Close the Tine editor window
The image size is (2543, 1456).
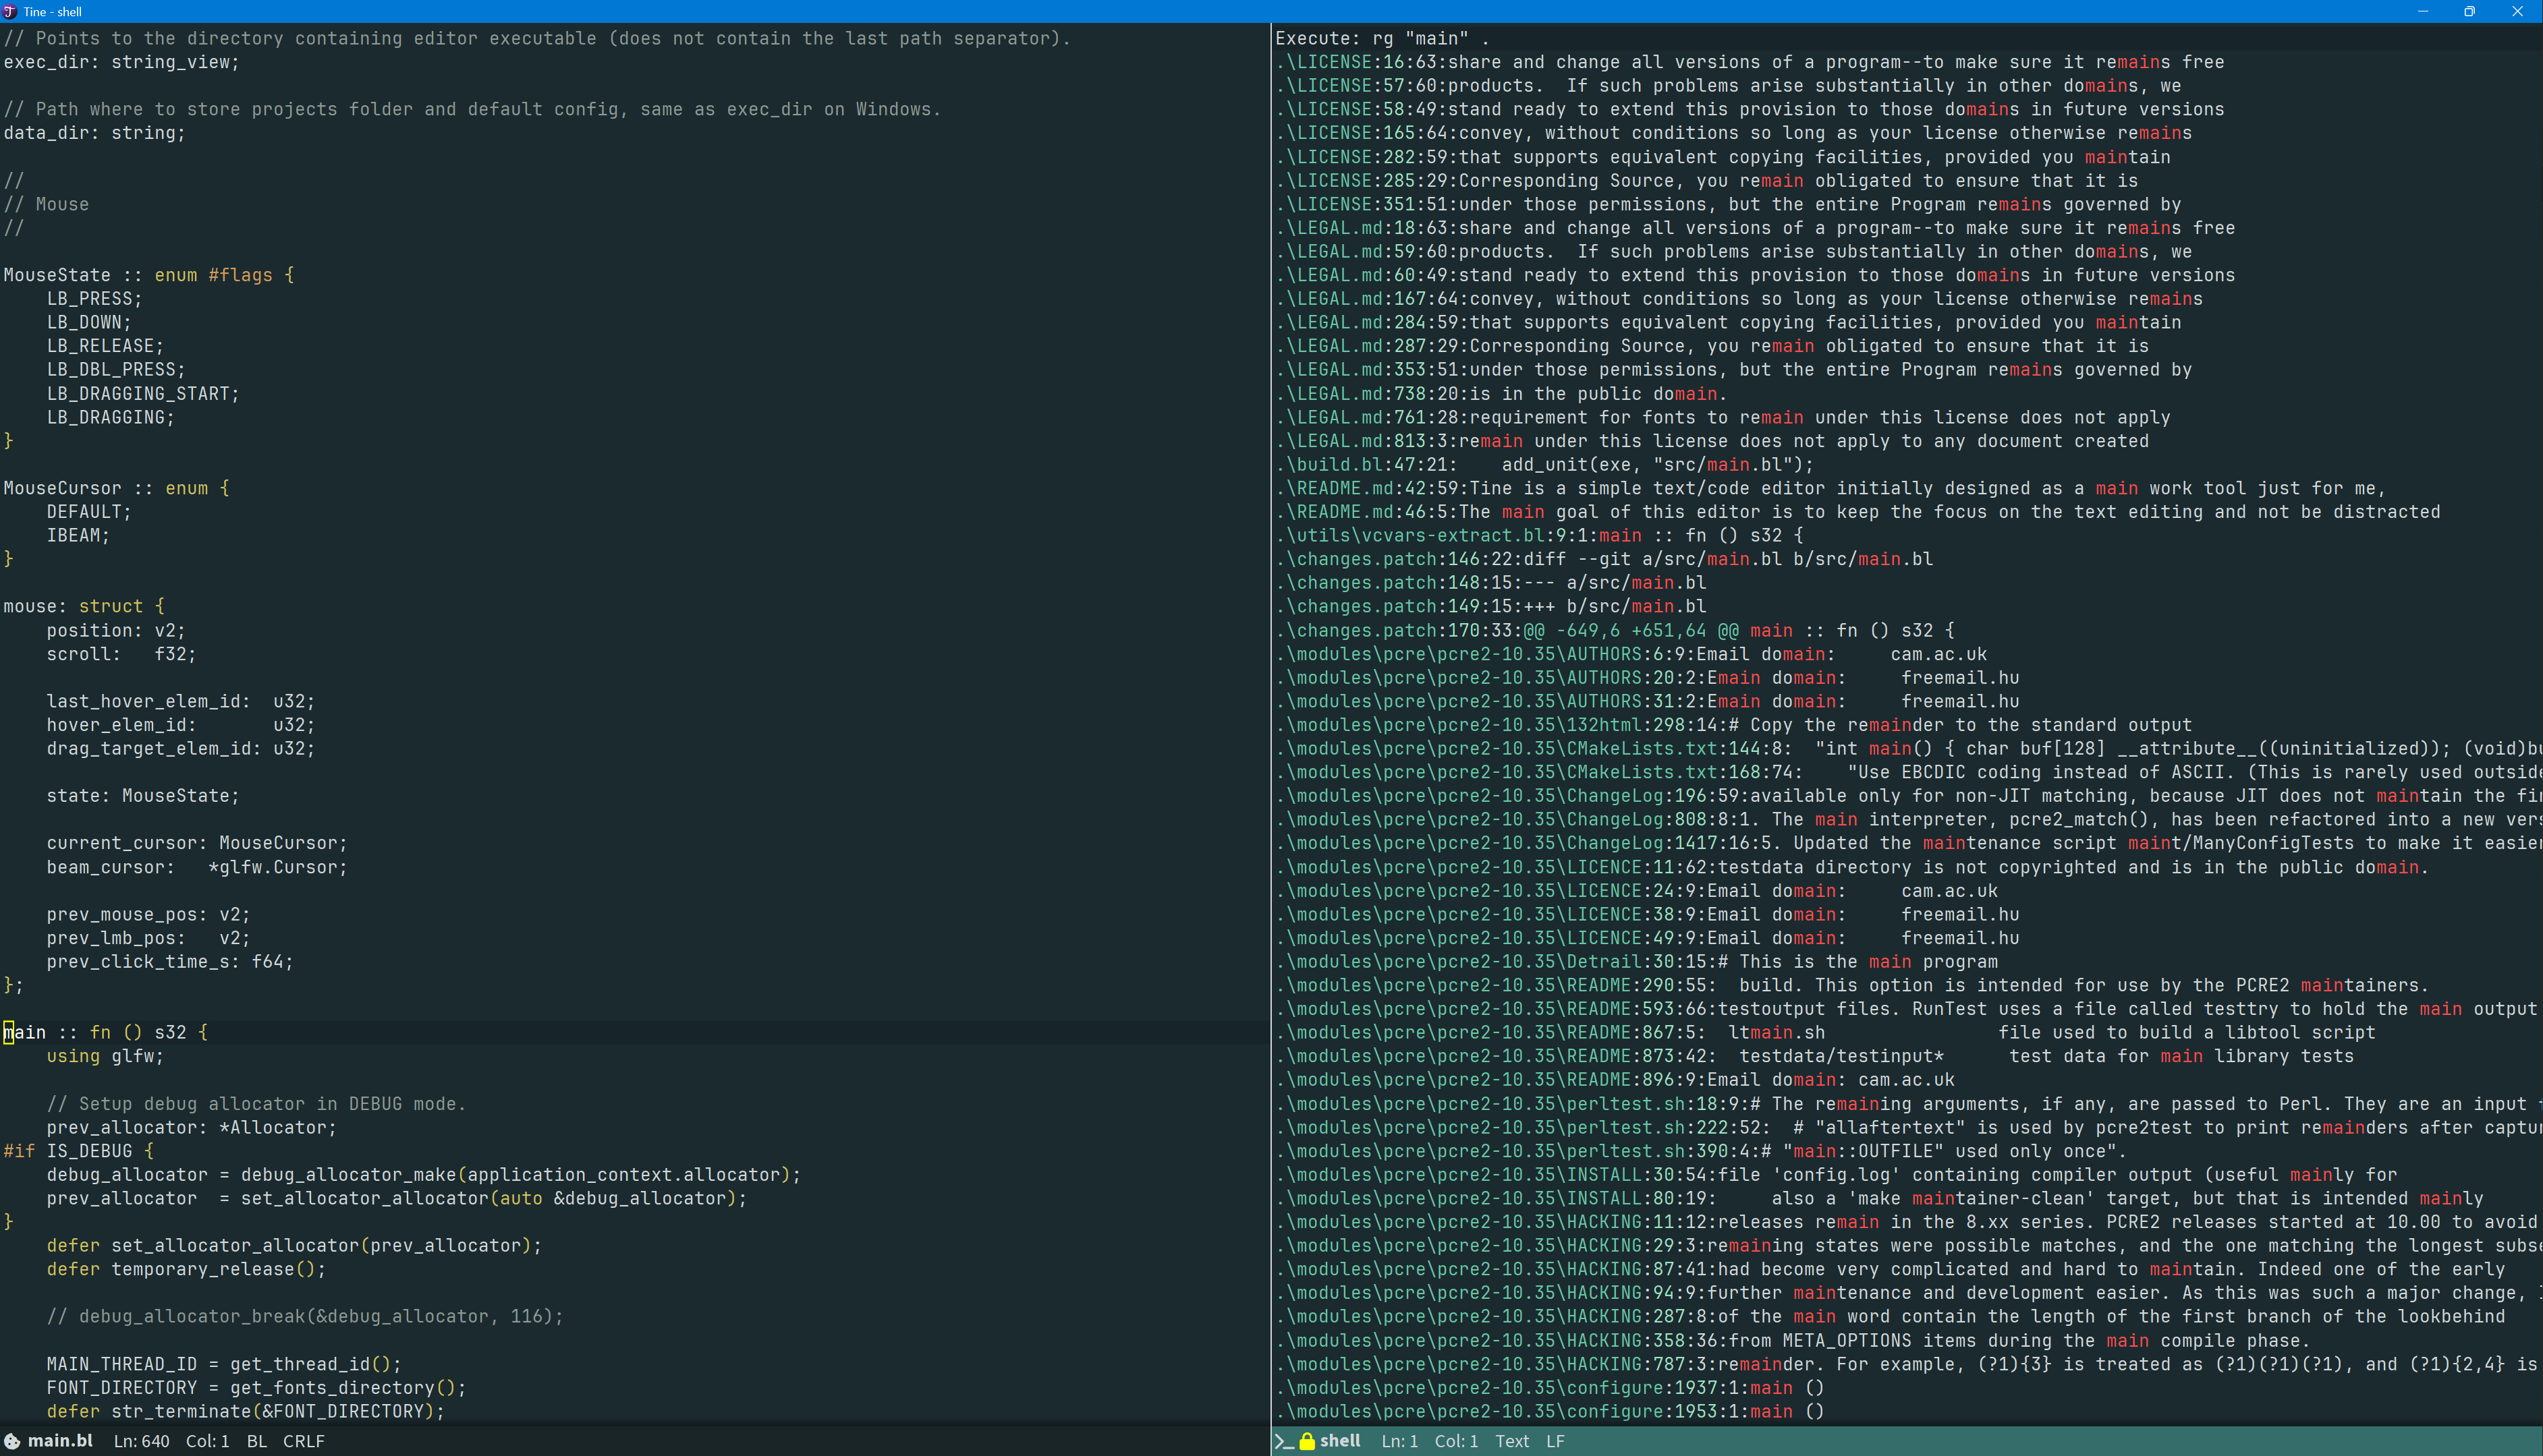tap(2517, 11)
